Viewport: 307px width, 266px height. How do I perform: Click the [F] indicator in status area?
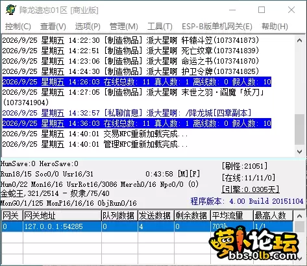point(195,174)
